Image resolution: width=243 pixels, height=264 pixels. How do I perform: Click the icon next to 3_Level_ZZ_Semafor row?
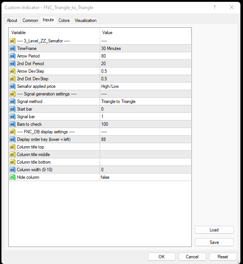click(x=13, y=41)
